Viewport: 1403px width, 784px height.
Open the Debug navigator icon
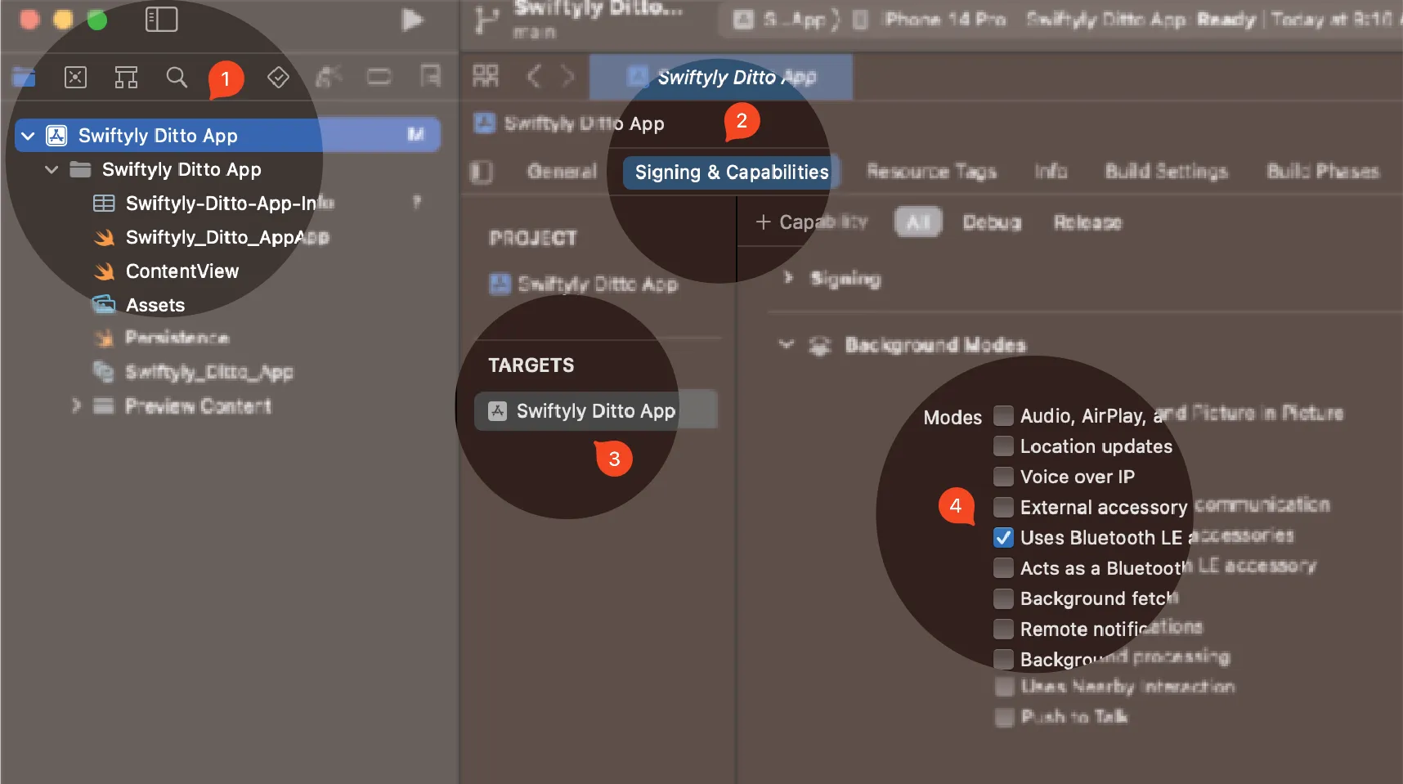point(329,78)
